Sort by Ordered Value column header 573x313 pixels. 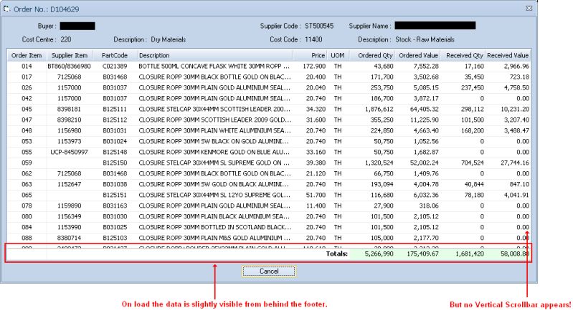[417, 55]
